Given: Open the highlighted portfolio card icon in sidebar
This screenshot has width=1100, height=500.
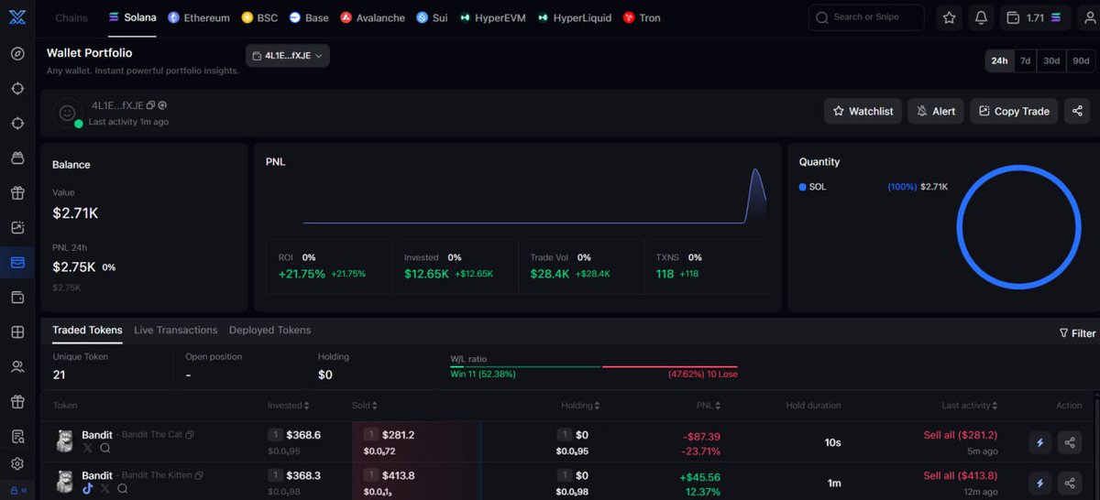Looking at the screenshot, I should click(x=17, y=263).
